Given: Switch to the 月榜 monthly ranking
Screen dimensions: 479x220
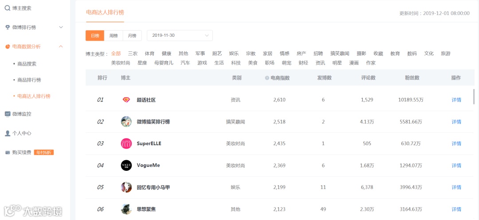Looking at the screenshot, I should (132, 35).
